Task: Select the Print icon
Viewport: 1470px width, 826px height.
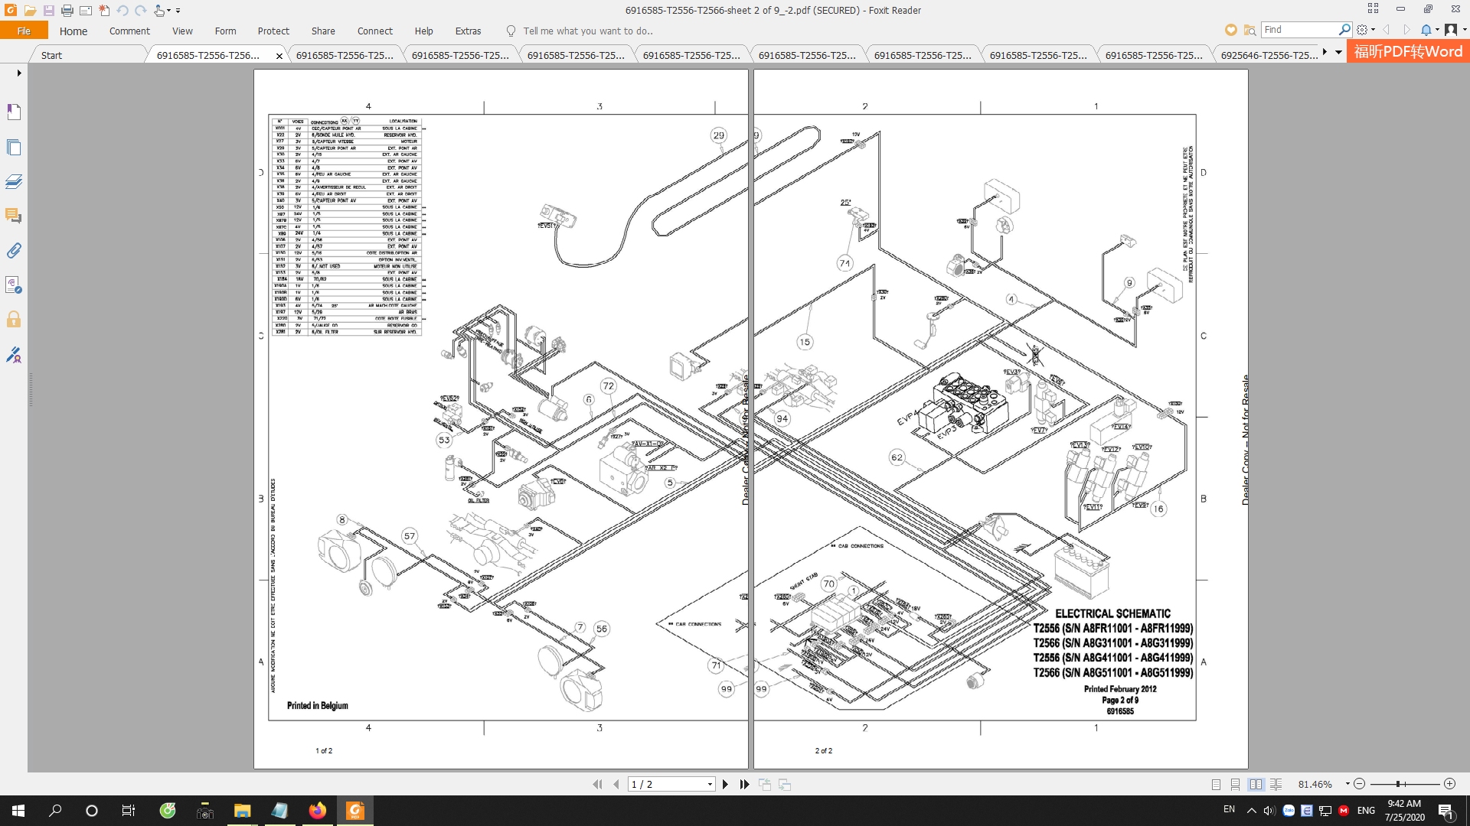Action: tap(67, 11)
